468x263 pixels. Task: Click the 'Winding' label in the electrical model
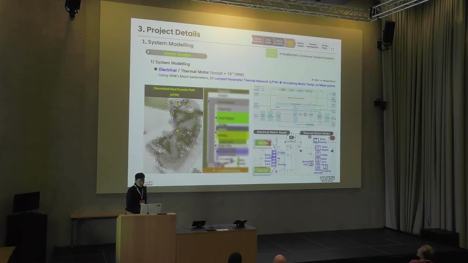pyautogui.click(x=282, y=164)
